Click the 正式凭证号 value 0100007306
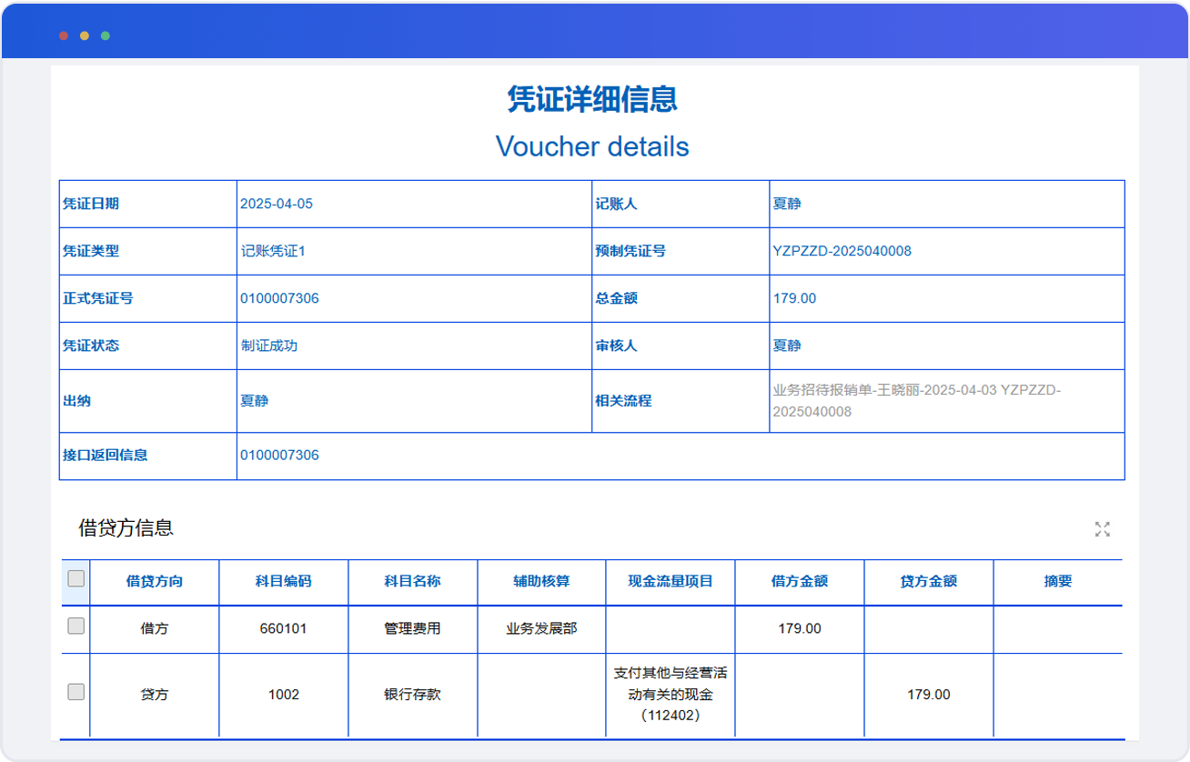 pos(279,298)
